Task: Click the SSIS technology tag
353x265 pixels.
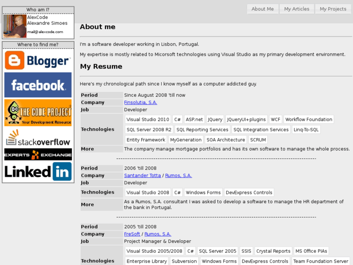Action: [246, 251]
